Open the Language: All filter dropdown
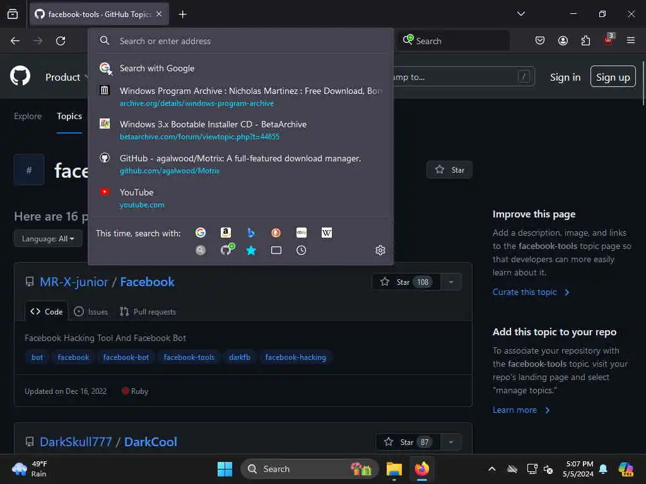Viewport: 646px width, 484px height. tap(48, 239)
